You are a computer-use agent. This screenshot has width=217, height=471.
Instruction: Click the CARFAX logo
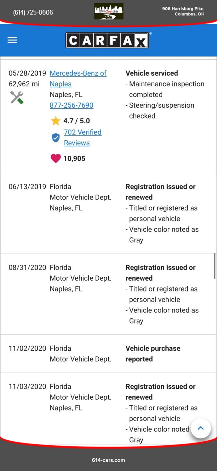(107, 40)
